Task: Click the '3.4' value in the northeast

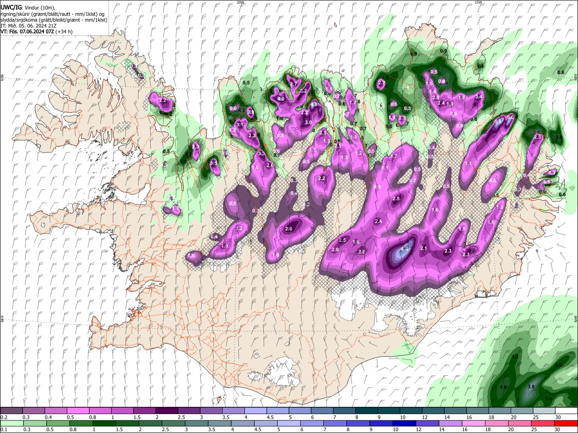Action: click(x=479, y=97)
